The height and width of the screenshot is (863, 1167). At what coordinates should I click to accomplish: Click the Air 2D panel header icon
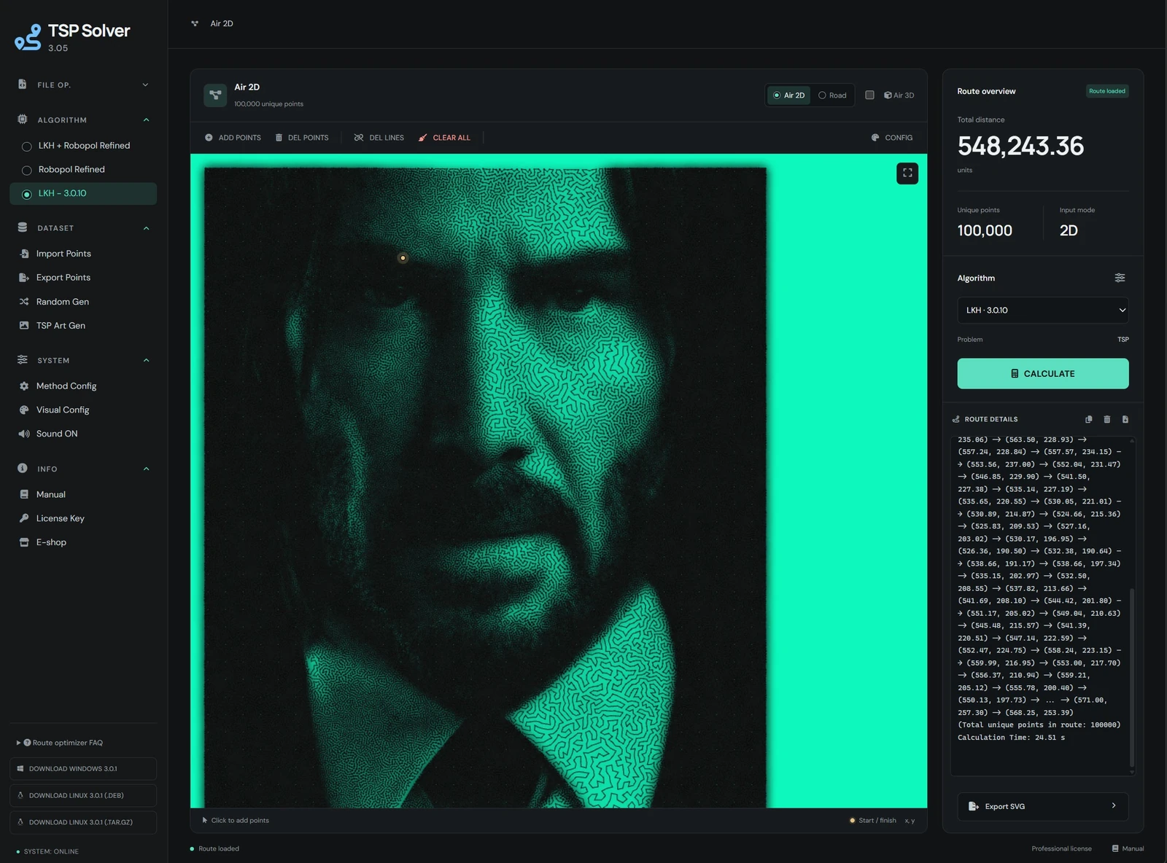coord(215,95)
